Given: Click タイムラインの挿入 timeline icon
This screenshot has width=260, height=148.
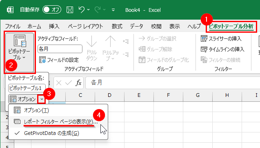Looking at the screenshot, I should (x=204, y=49).
